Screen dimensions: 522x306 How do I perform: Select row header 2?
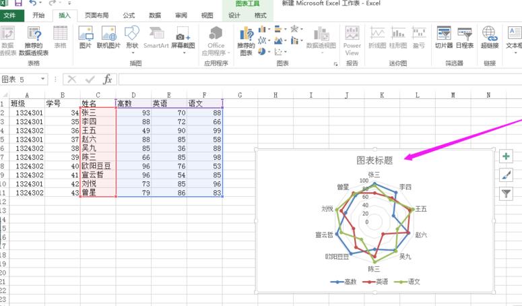pos(3,113)
